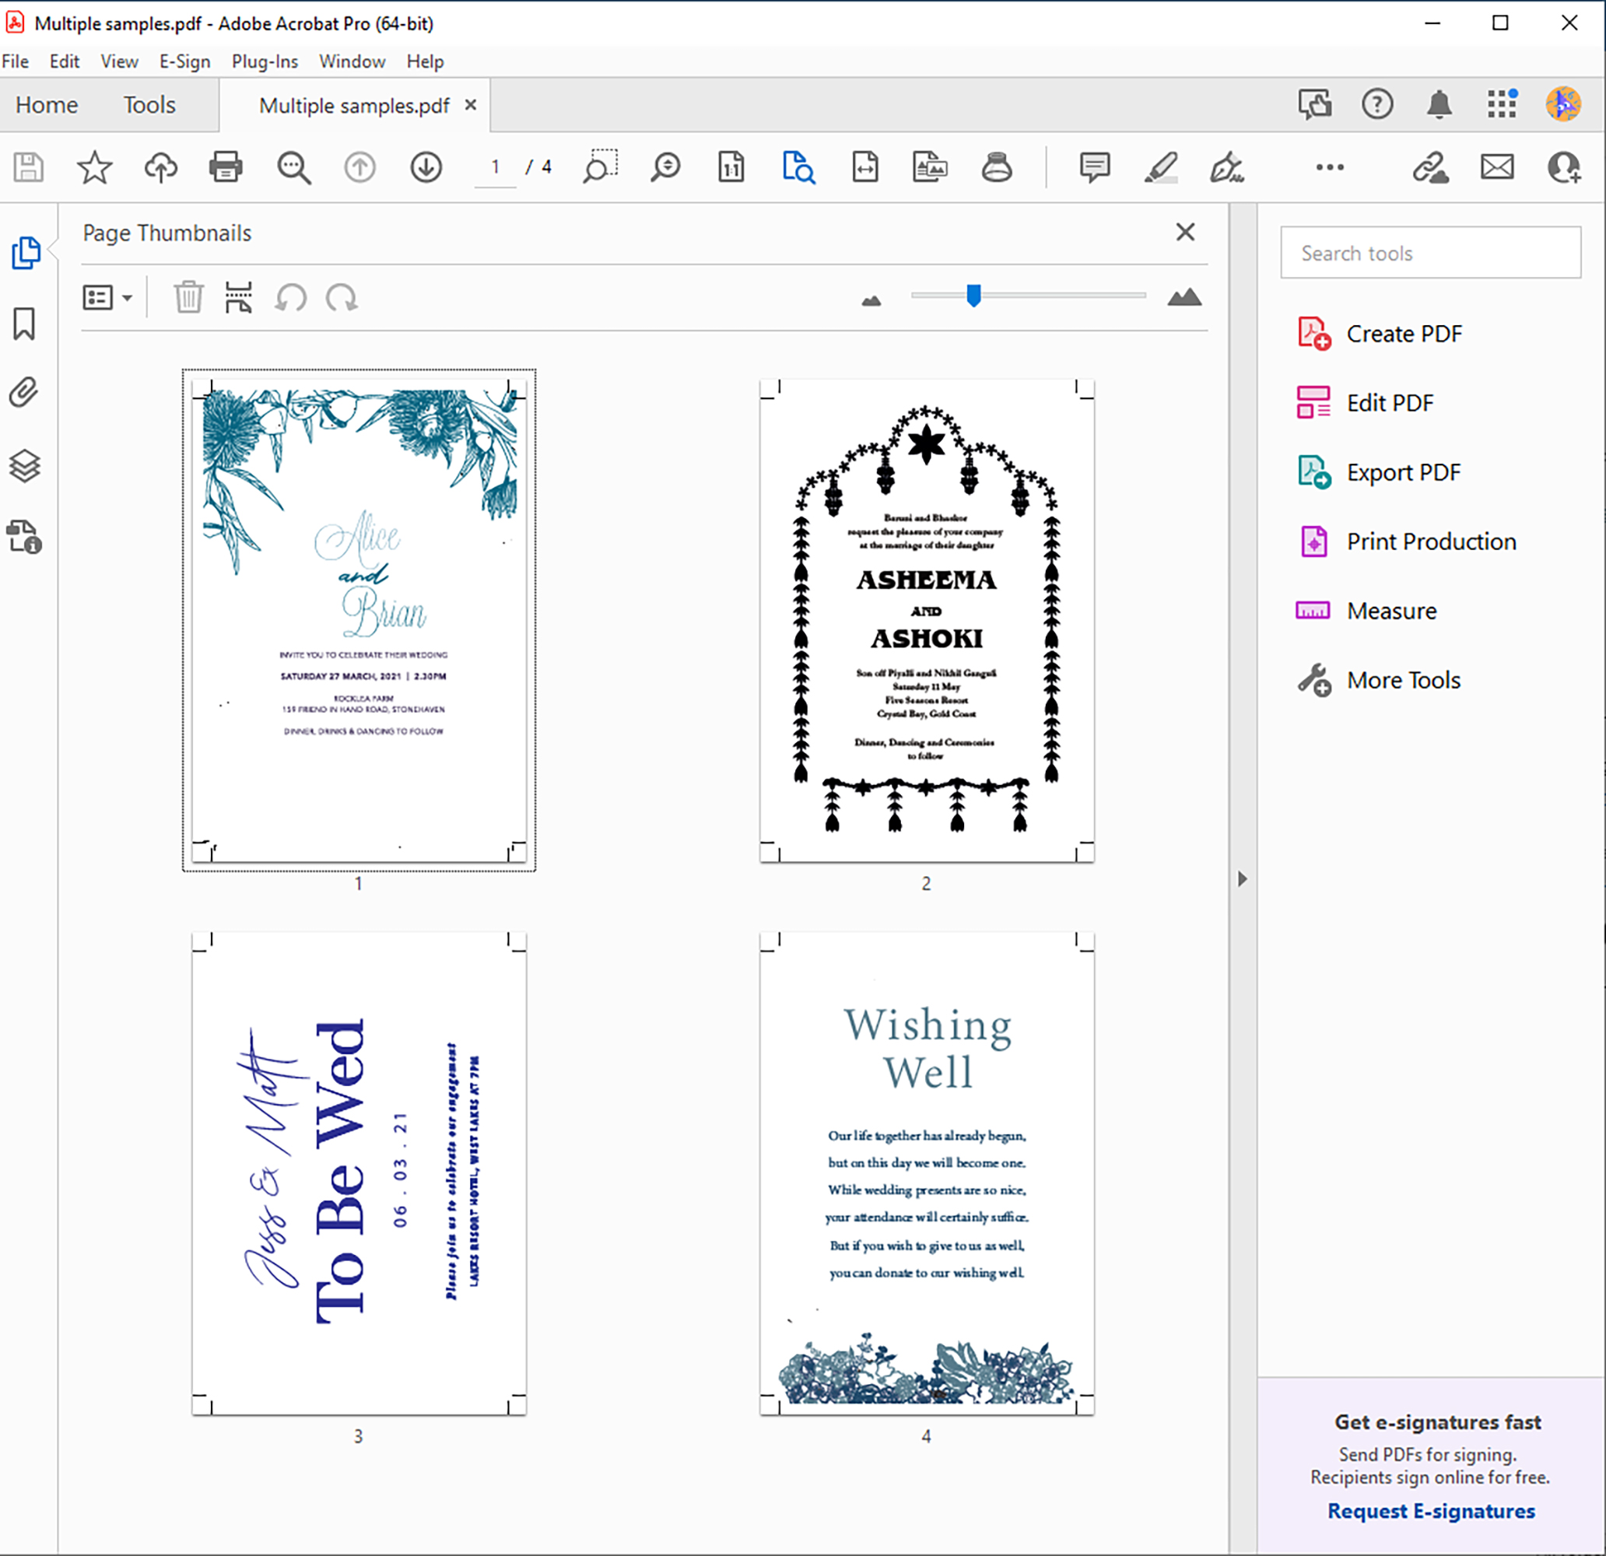
Task: Open the Layers panel
Action: click(25, 467)
